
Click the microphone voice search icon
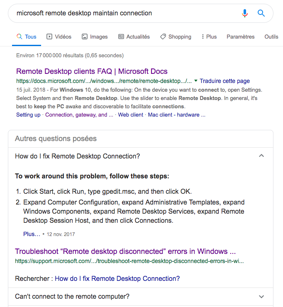(x=244, y=13)
